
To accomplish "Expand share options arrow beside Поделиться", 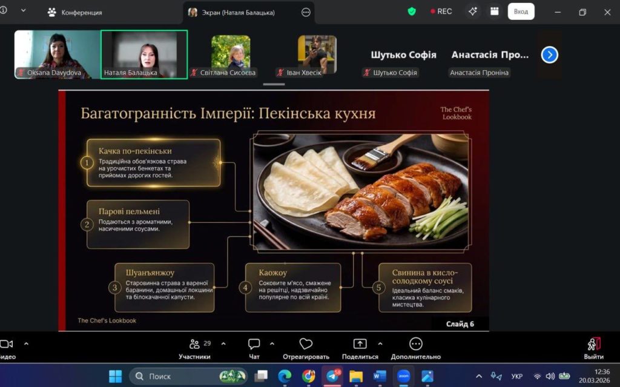I will click(380, 344).
